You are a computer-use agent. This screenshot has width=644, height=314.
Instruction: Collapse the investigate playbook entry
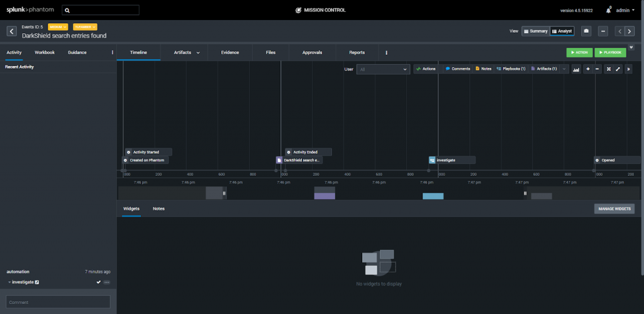pyautogui.click(x=9, y=283)
